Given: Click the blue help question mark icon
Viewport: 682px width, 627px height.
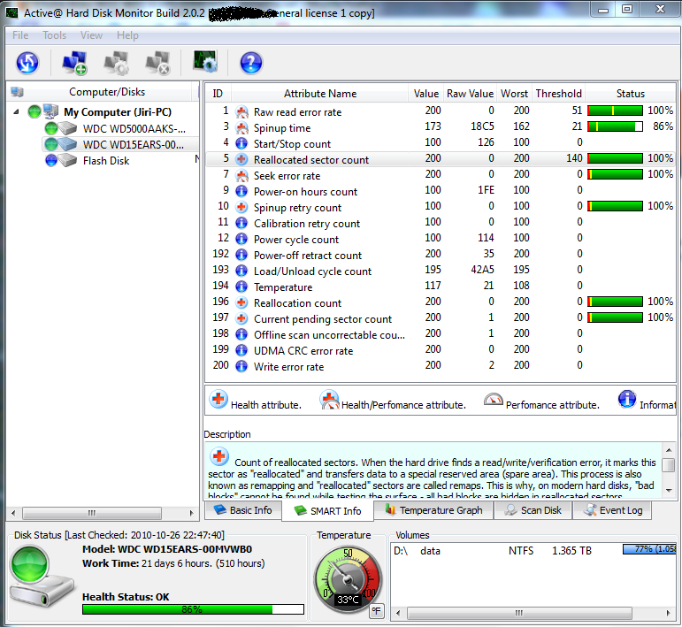Looking at the screenshot, I should coord(251,63).
